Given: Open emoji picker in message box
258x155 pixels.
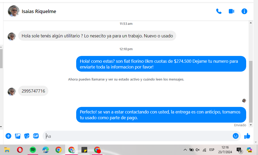Looking at the screenshot, I should [x=235, y=136].
